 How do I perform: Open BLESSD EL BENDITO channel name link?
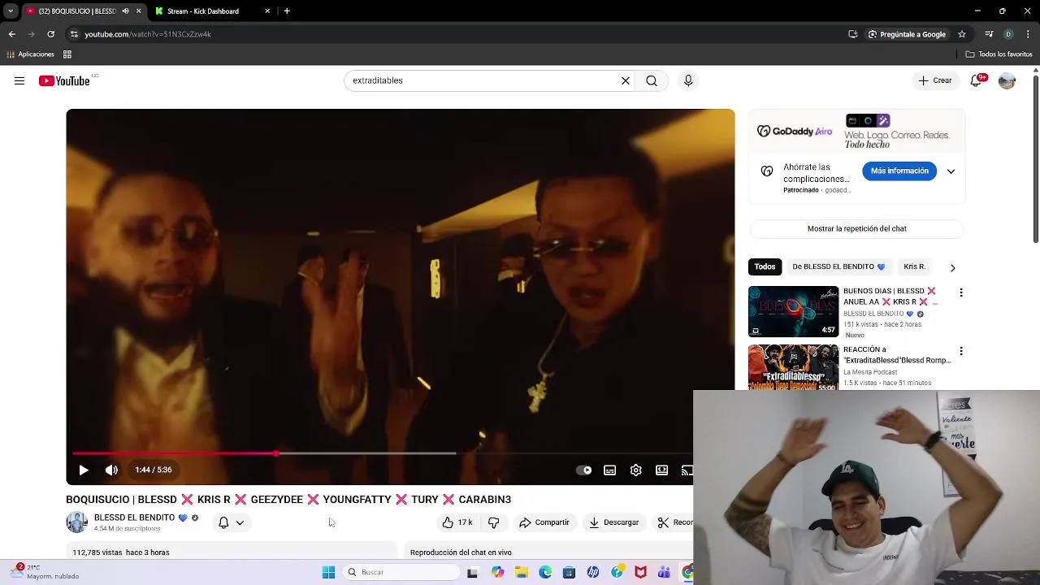pos(135,518)
